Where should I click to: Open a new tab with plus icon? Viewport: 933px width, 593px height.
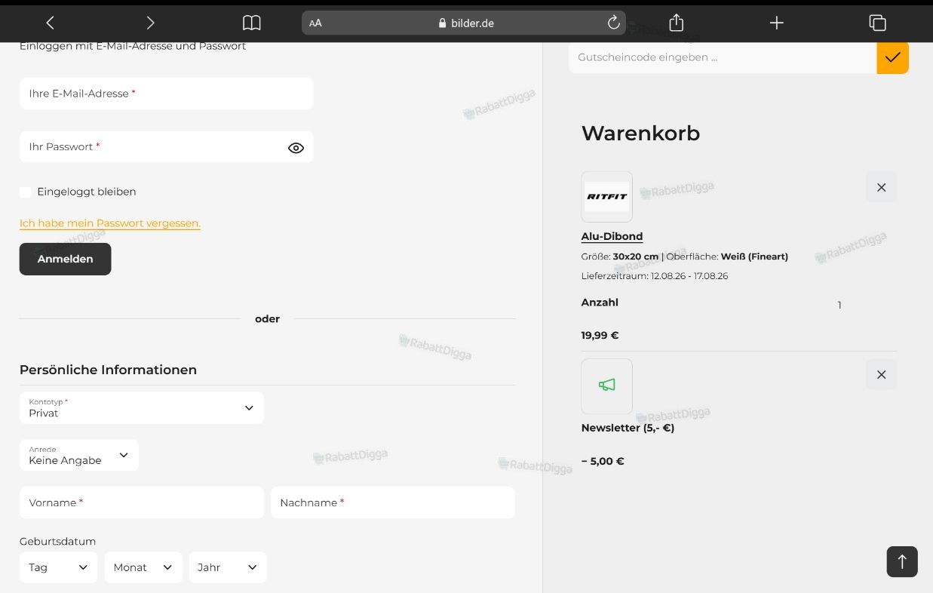coord(777,23)
